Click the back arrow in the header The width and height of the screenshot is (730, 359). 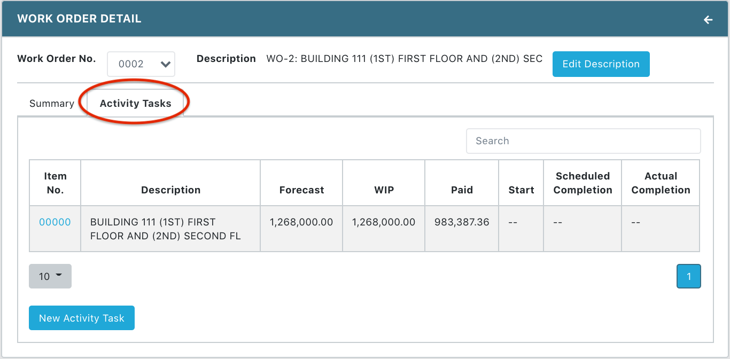click(708, 20)
